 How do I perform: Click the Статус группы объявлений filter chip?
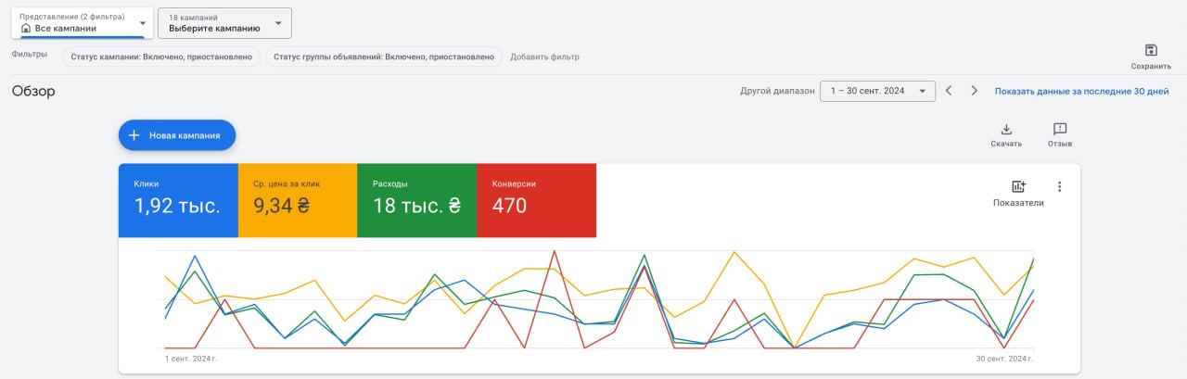pos(384,57)
